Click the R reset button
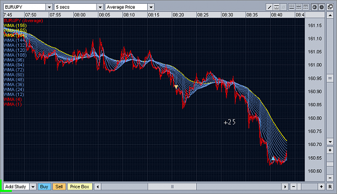The image size is (337, 194). [x=330, y=186]
